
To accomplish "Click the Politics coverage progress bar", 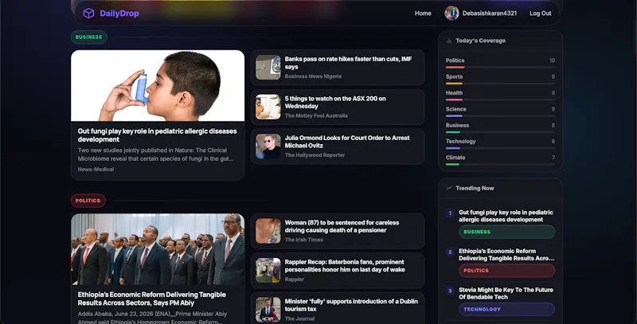I will pyautogui.click(x=500, y=68).
